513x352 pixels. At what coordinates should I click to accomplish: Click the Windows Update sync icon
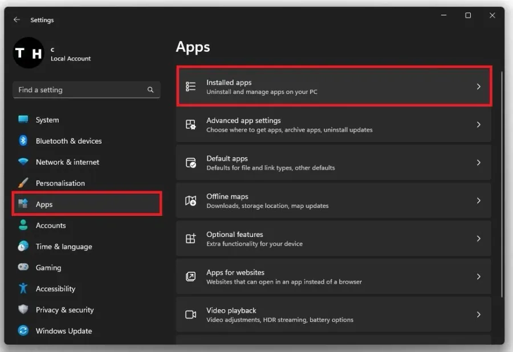(x=23, y=330)
